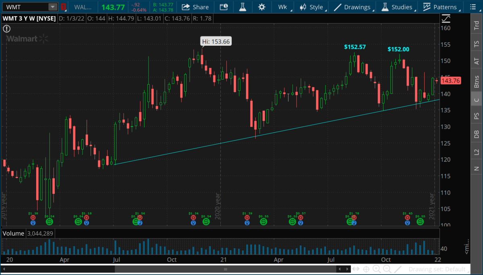This screenshot has width=483, height=275.
Task: Open the list menu icon after Patterns
Action: pyautogui.click(x=472, y=7)
